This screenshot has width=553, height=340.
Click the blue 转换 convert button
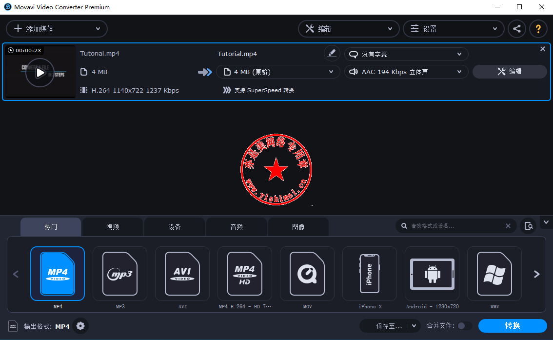[x=513, y=326]
